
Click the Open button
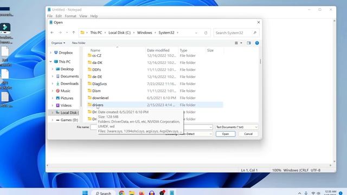pyautogui.click(x=226, y=134)
